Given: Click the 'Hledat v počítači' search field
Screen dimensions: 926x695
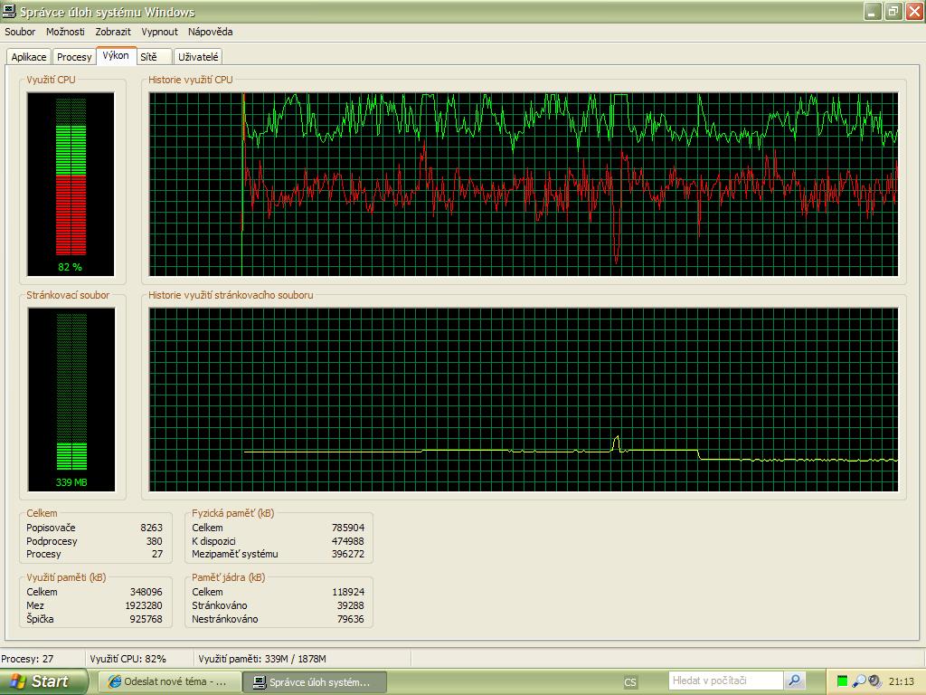Looking at the screenshot, I should tap(726, 681).
